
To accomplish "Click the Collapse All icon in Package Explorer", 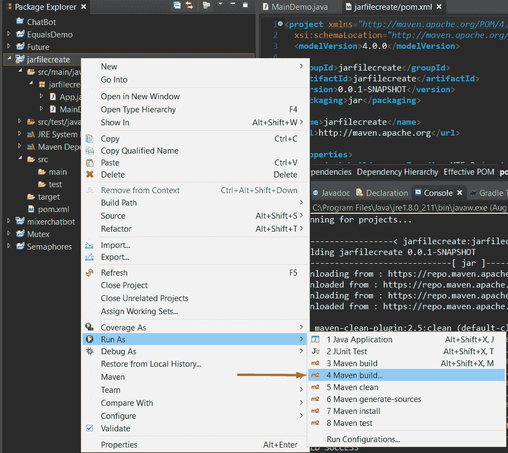I will coord(177,5).
